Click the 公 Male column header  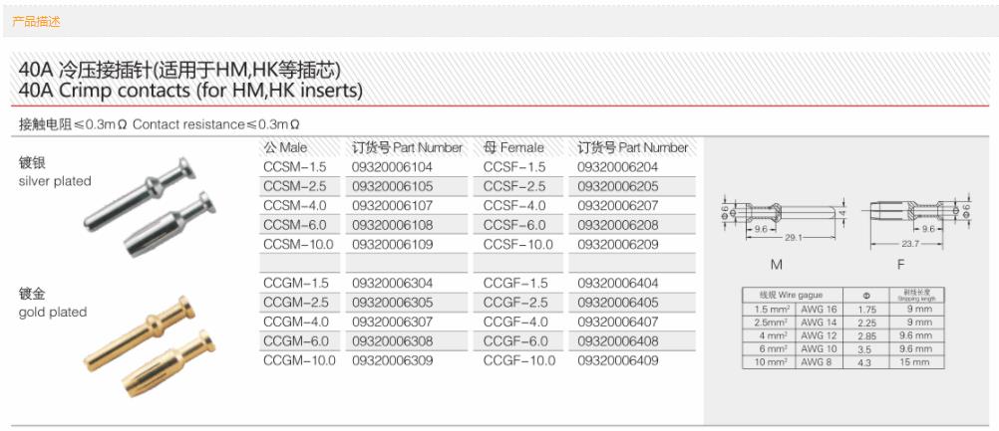pos(284,147)
